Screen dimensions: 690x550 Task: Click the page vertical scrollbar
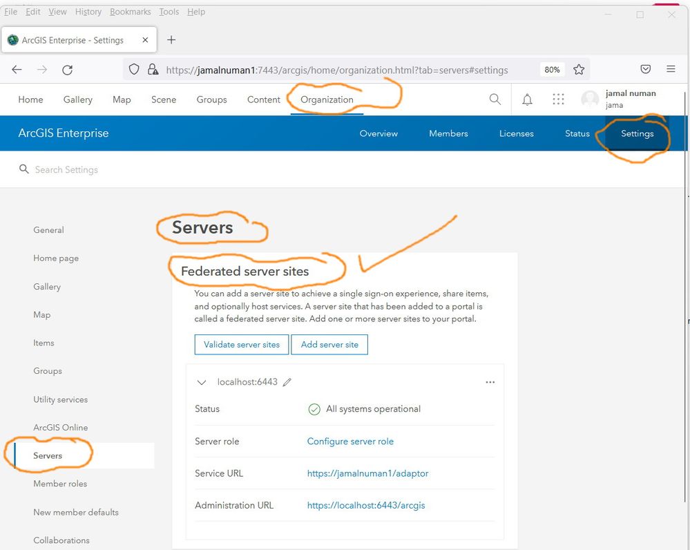tap(685, 297)
